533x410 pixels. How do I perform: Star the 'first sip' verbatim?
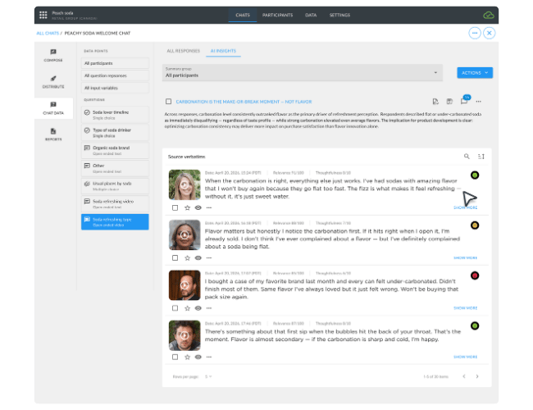click(187, 357)
